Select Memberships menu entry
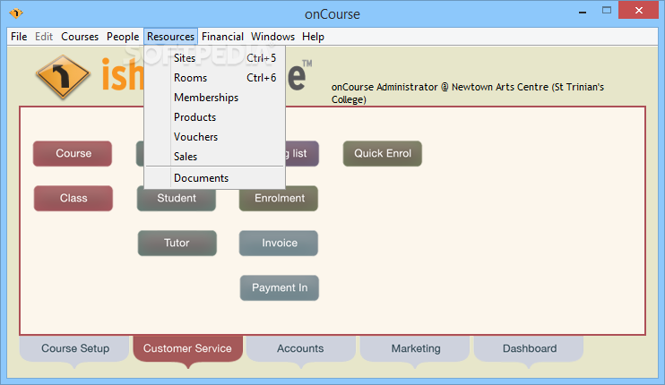This screenshot has height=385, width=665. (x=214, y=98)
